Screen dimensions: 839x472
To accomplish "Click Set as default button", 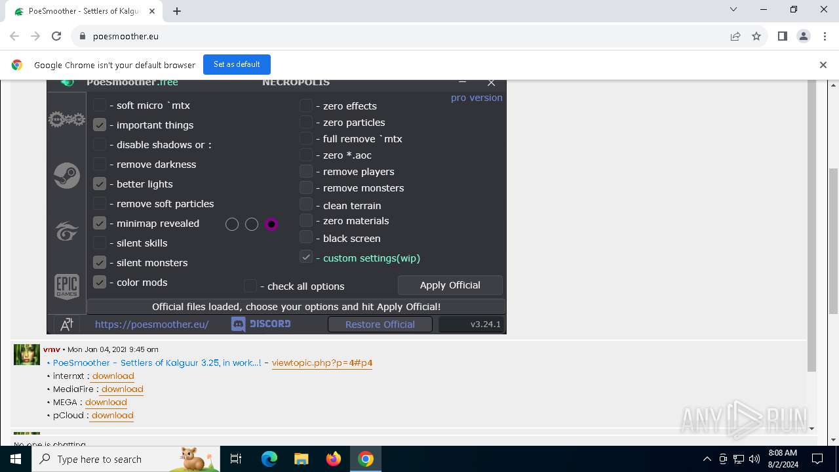I will point(237,64).
